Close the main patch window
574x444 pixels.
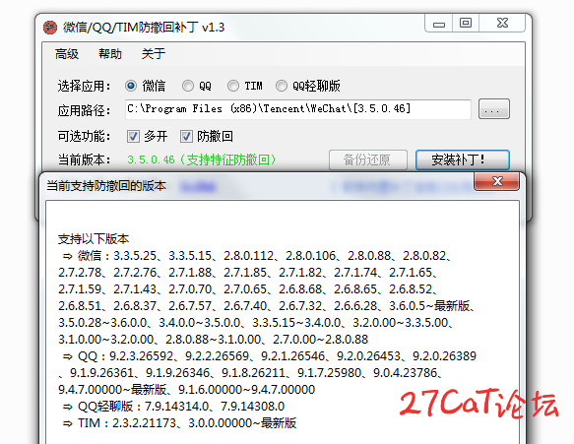(x=502, y=24)
